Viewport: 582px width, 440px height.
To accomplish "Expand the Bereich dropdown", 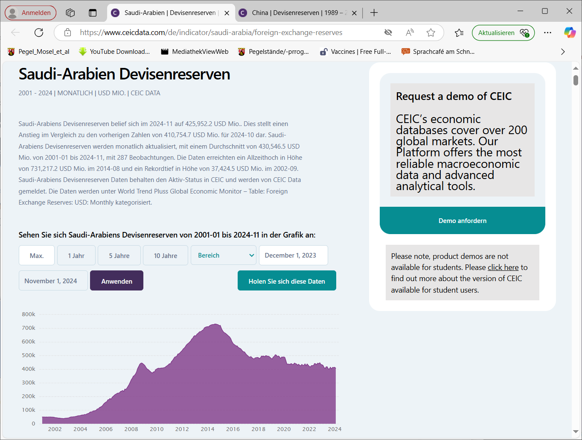I will click(x=224, y=255).
